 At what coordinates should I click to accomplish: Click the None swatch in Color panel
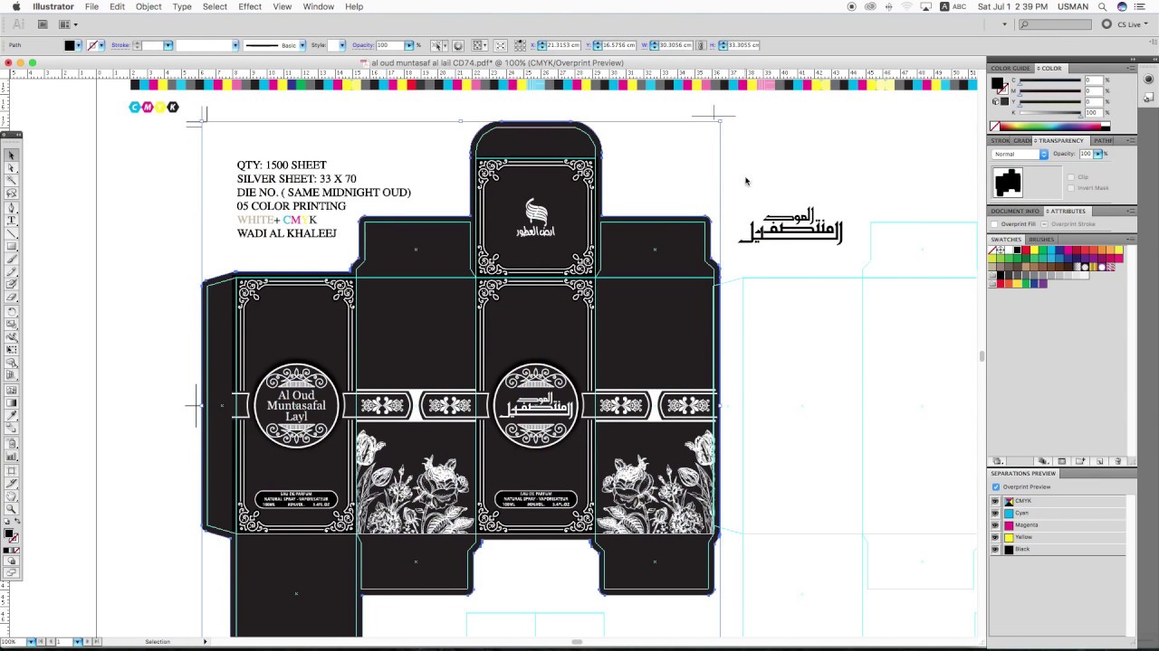click(x=994, y=127)
